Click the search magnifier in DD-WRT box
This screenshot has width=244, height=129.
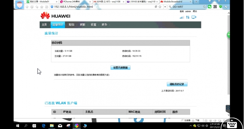(x=204, y=7)
